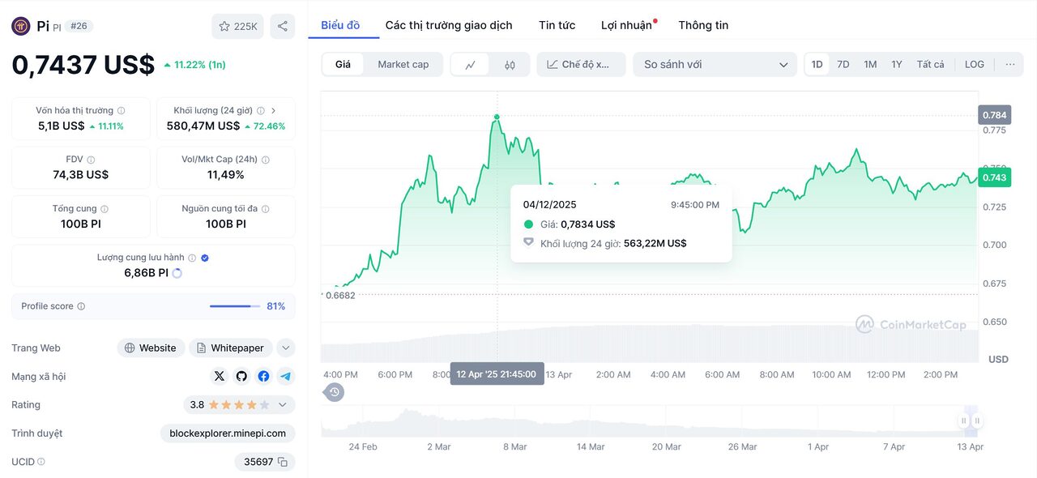Click the left range handle on timeline navigator
This screenshot has height=478, width=1037.
tap(963, 420)
